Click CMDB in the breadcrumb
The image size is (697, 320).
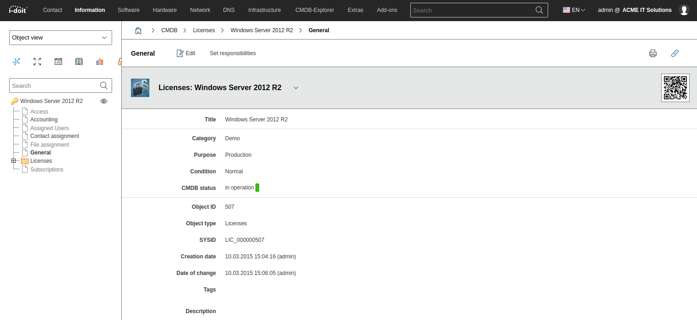coord(169,30)
